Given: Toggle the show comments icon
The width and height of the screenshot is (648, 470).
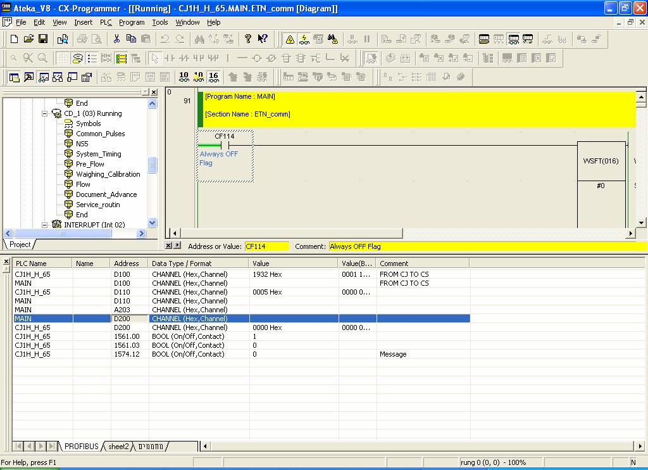Looking at the screenshot, I should (77, 58).
